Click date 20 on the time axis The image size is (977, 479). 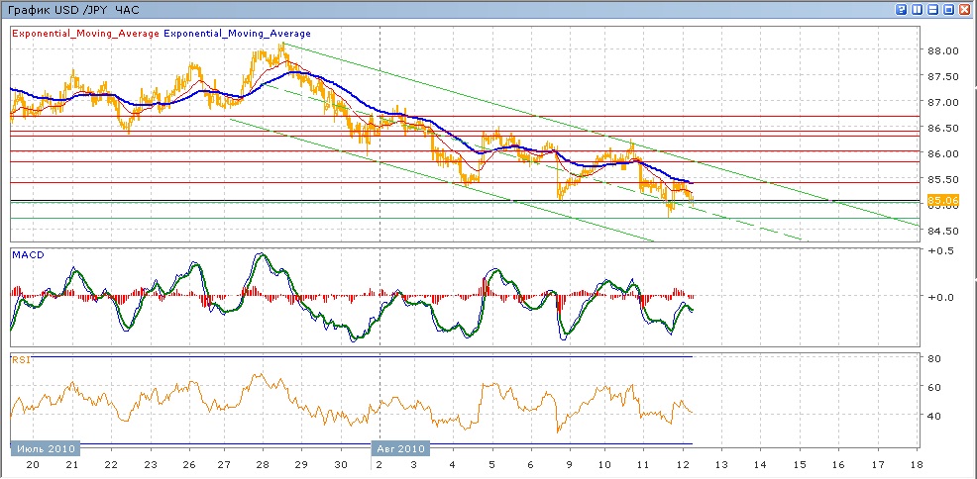(32, 464)
